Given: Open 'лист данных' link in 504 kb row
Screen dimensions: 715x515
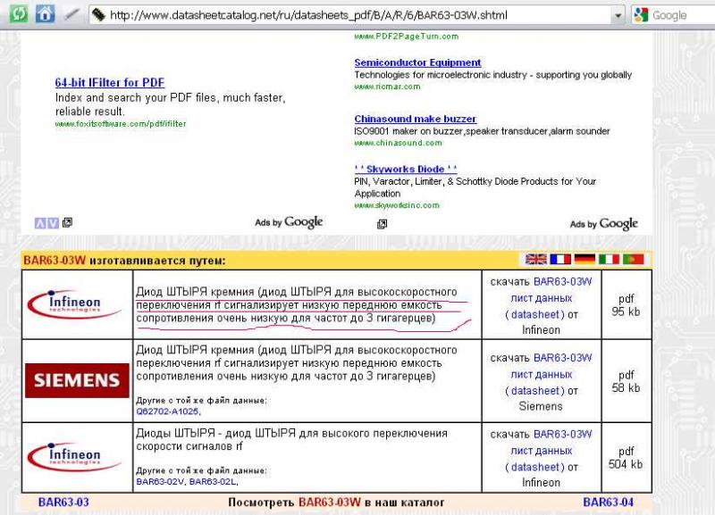Looking at the screenshot, I should [x=542, y=451].
